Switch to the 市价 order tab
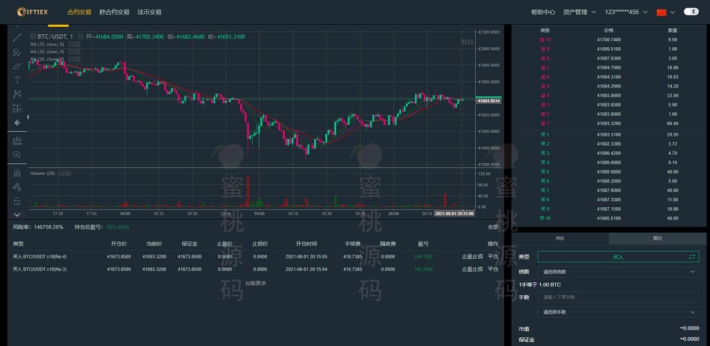 560,239
